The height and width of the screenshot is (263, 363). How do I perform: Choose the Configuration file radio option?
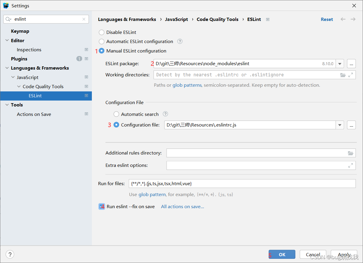(x=116, y=125)
